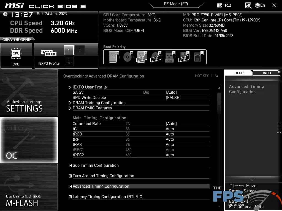
Task: Click the Command Rate row label
Action: 86,124
